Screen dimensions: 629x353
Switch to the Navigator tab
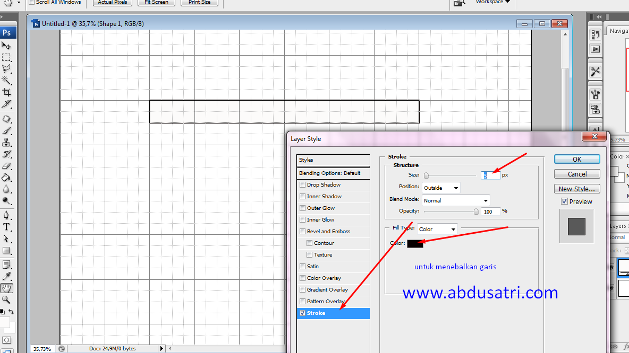[x=618, y=31]
